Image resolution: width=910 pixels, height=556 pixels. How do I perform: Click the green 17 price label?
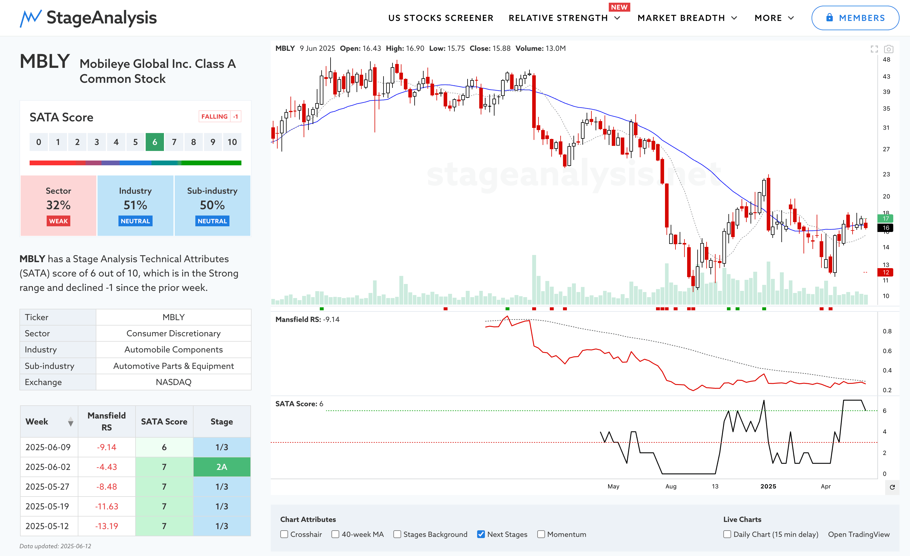click(885, 219)
